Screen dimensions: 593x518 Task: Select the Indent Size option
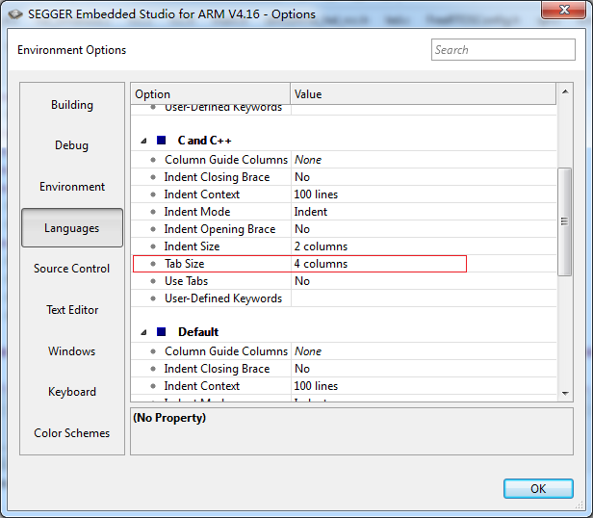(x=344, y=246)
